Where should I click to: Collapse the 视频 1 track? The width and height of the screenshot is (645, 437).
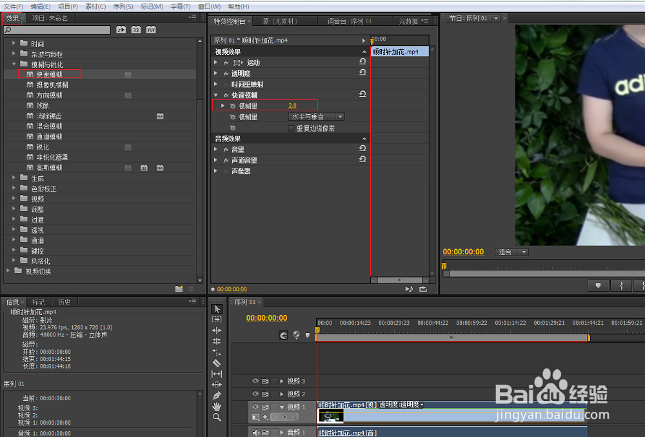[x=282, y=407]
